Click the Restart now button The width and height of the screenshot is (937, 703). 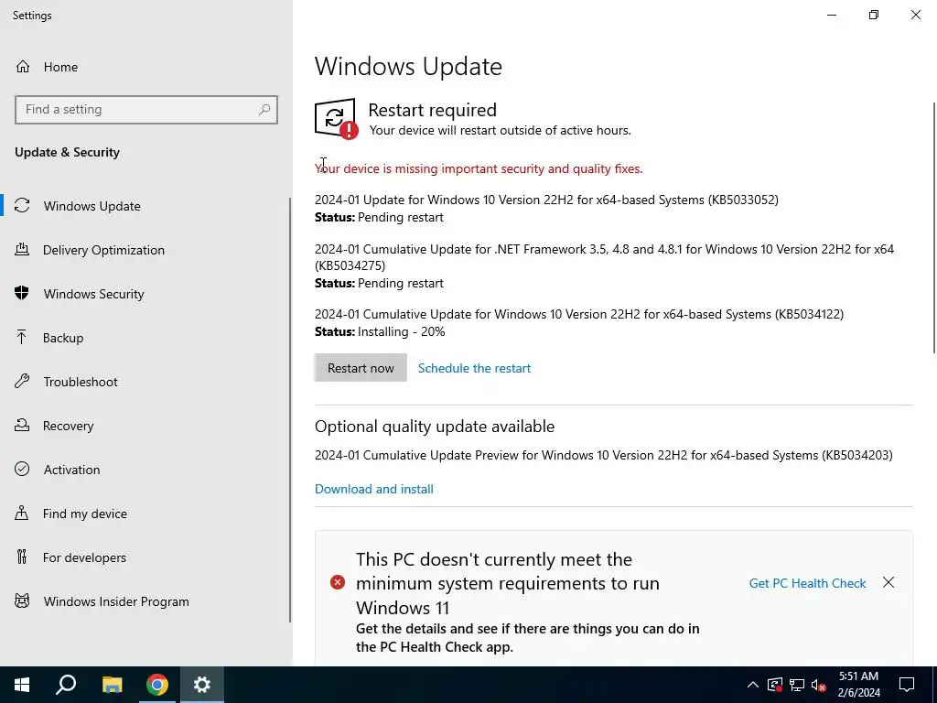(361, 368)
